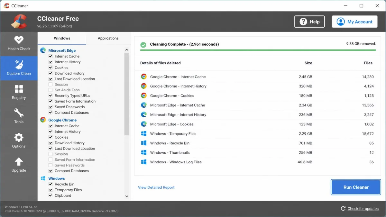The width and height of the screenshot is (386, 217).
Task: Click Windows icon beside Temporary Files result
Action: point(144,133)
